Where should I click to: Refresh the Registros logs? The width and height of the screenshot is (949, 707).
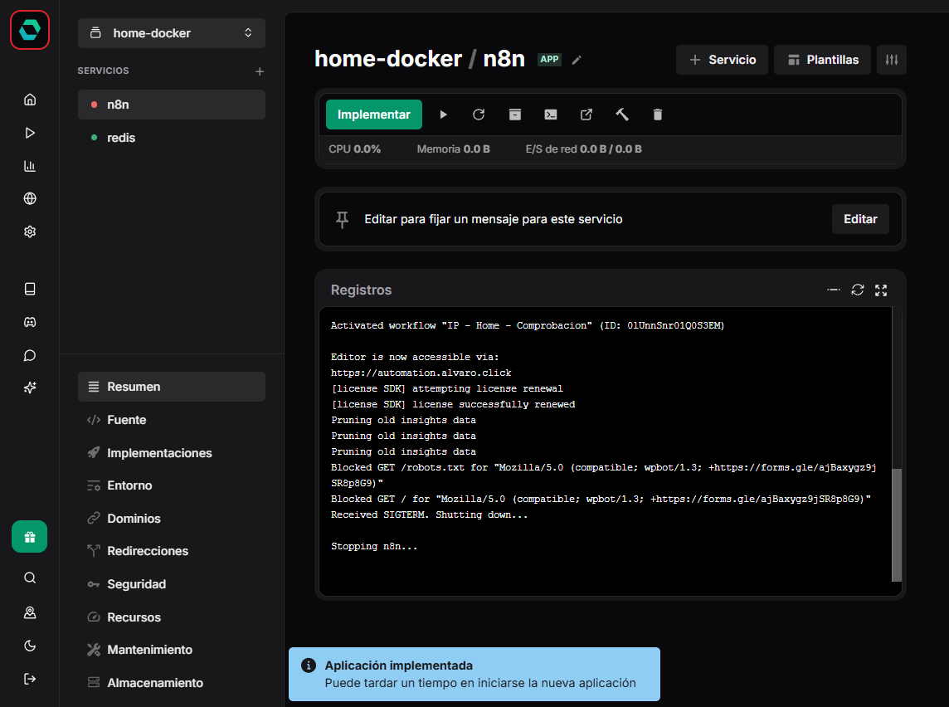(x=858, y=290)
